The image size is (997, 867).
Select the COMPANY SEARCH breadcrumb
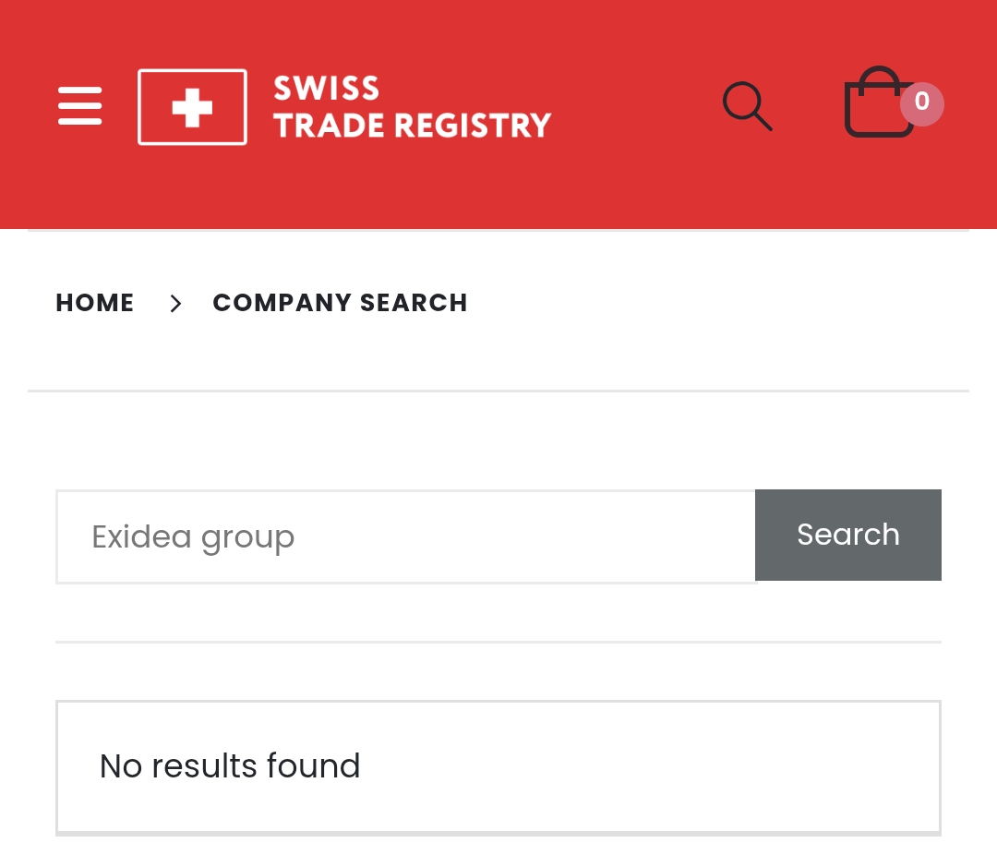(x=340, y=303)
